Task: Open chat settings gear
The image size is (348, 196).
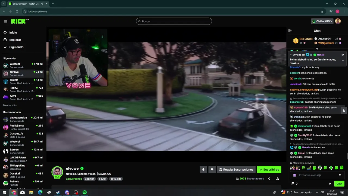Action: tap(330, 184)
